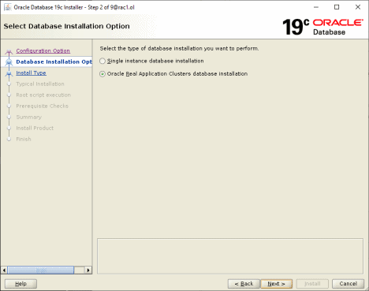369x291 pixels.
Task: Click the empty message area box
Action: (230, 256)
